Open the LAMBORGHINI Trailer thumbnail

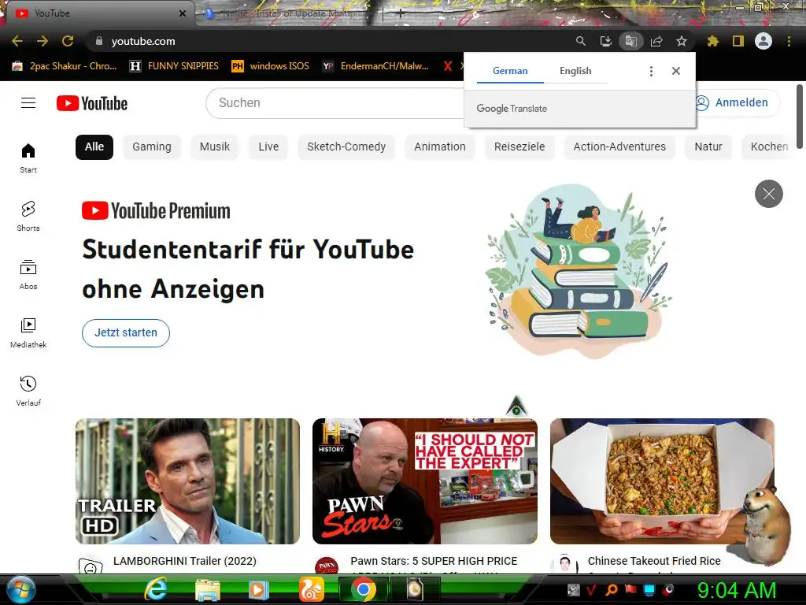coord(187,481)
